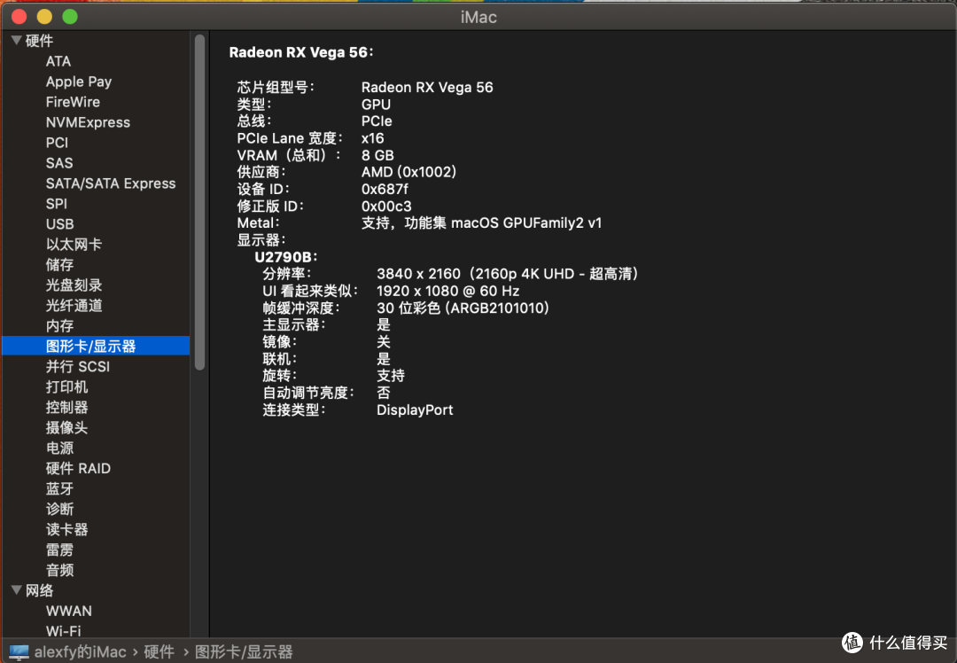Open the FireWire entry
Screen dimensions: 957x663
point(73,102)
